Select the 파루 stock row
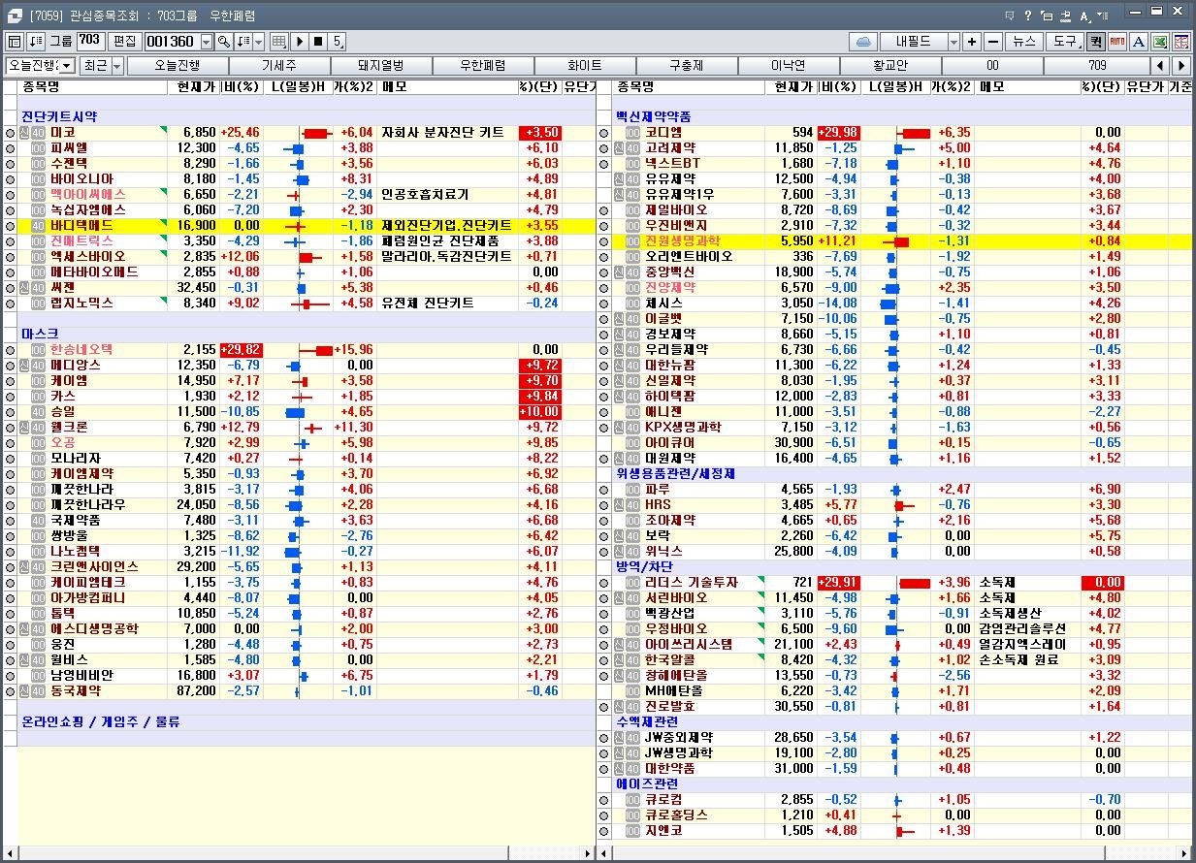This screenshot has width=1196, height=863. tap(894, 490)
